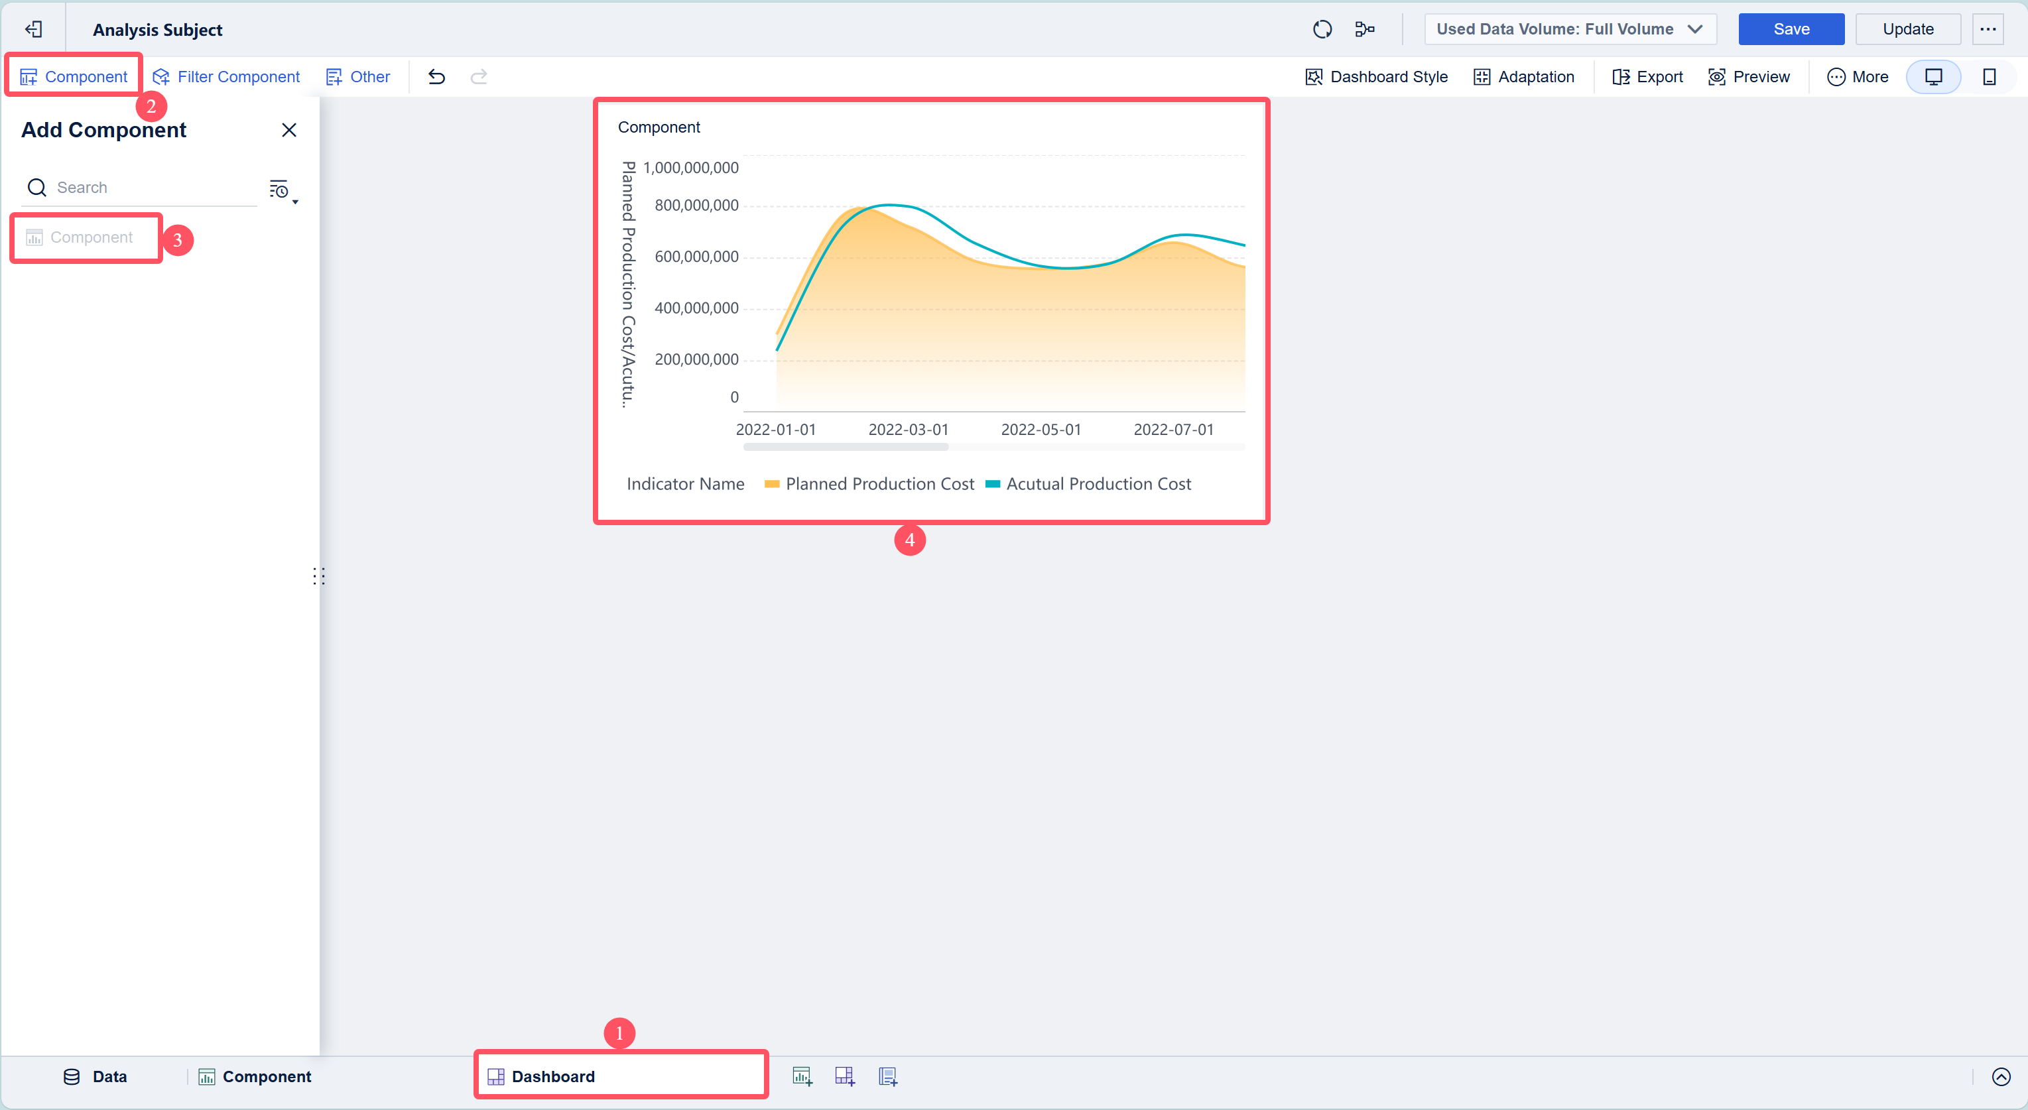Switch to mobile layout view
The width and height of the screenshot is (2028, 1110).
(x=1990, y=76)
